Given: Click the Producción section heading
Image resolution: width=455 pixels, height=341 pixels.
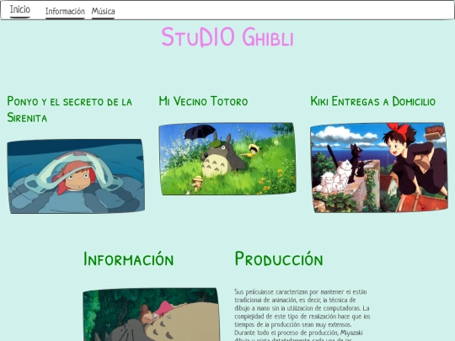Looking at the screenshot, I should tap(279, 259).
